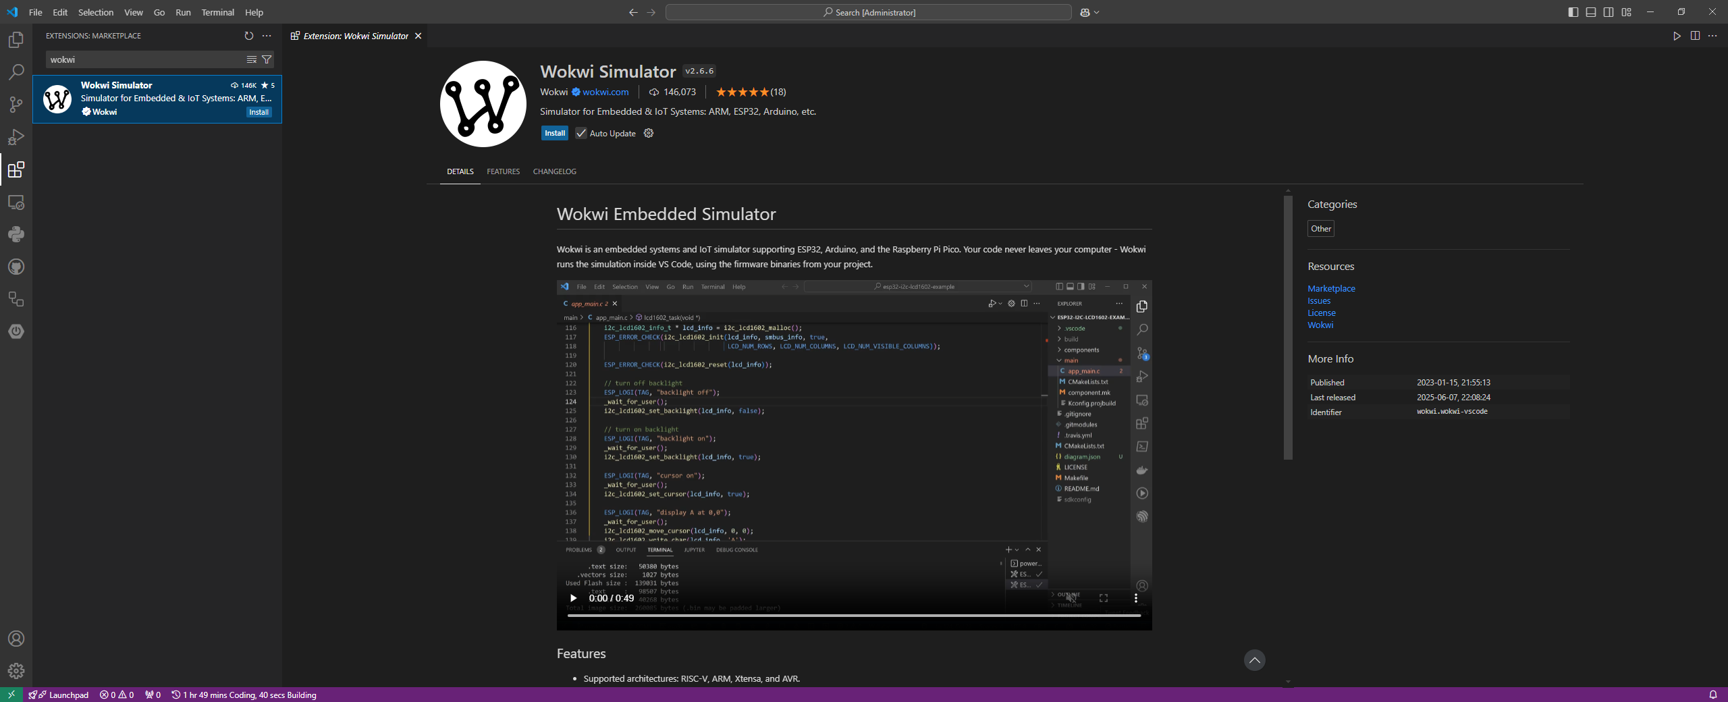
Task: Click the run icon in editor actions
Action: (1677, 36)
